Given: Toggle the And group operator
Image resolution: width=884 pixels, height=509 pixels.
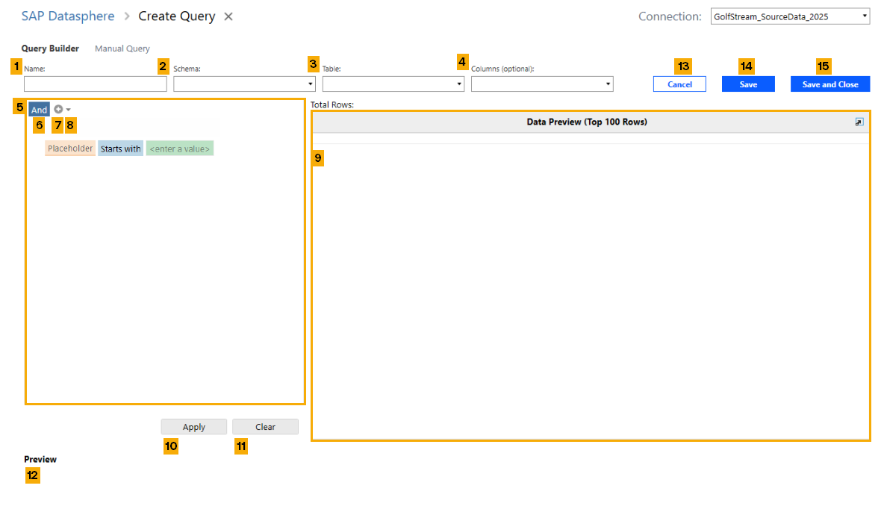Looking at the screenshot, I should point(39,110).
